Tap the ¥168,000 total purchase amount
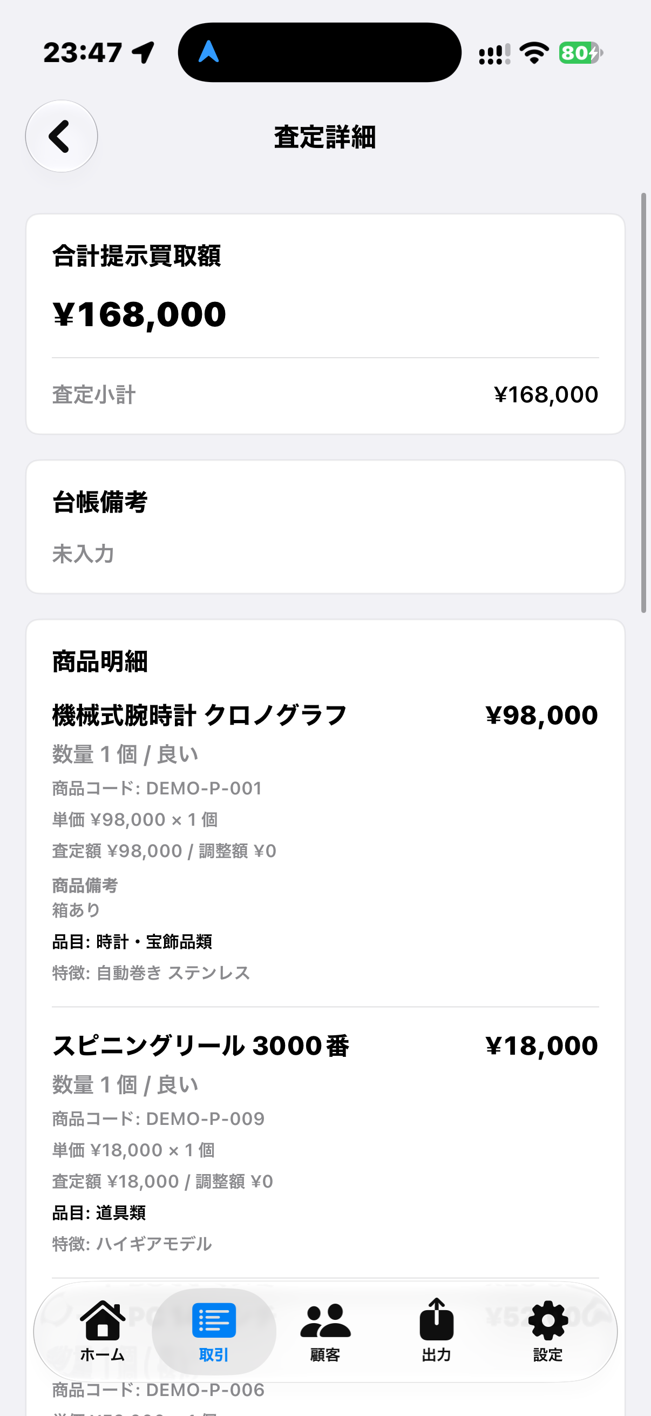The image size is (651, 1416). click(139, 314)
